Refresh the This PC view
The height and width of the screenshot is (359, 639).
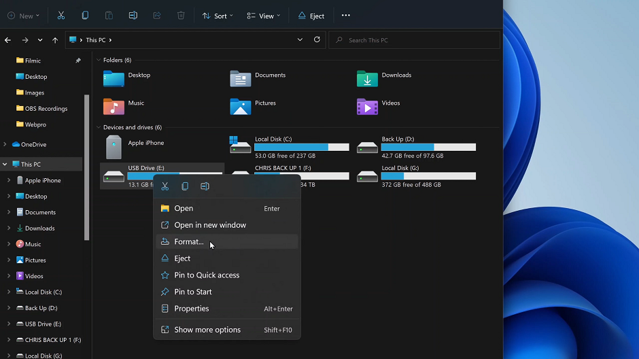[x=317, y=39]
